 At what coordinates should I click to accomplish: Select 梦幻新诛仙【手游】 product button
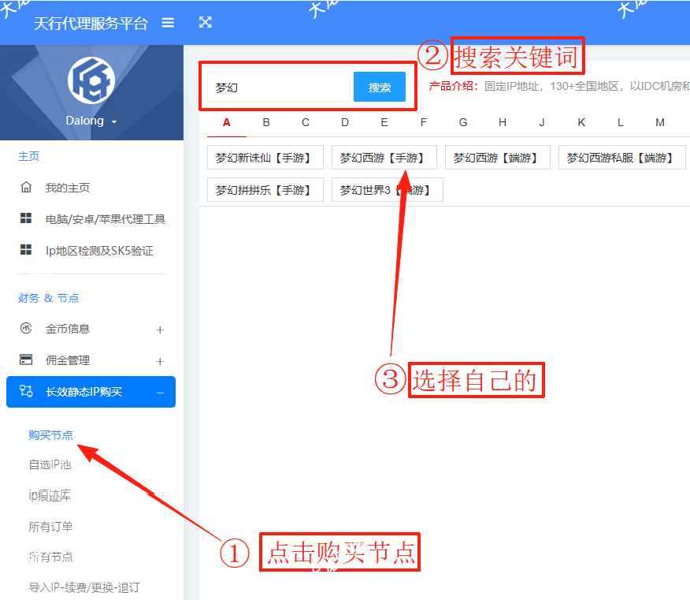[265, 158]
